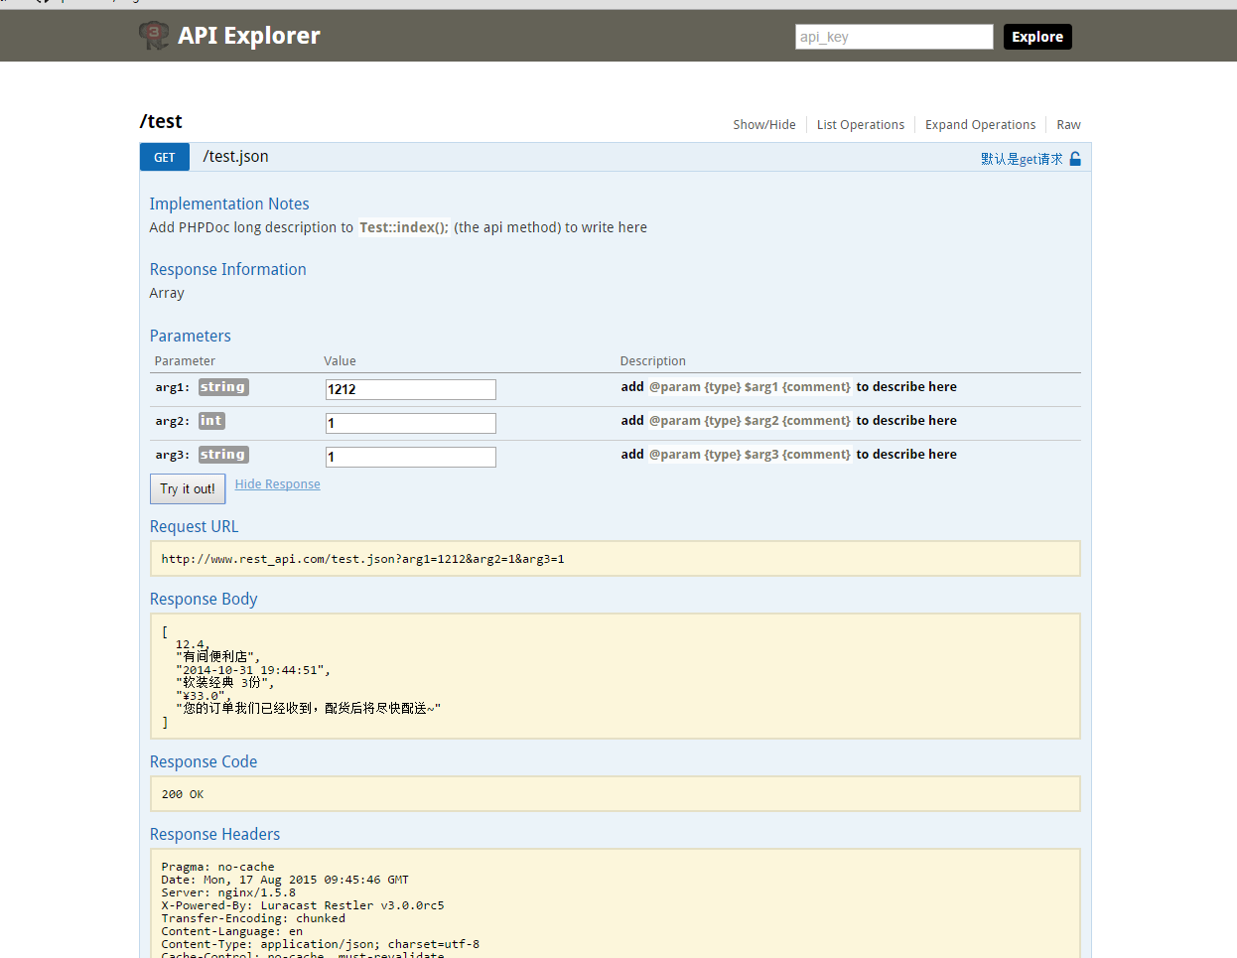Edit the arg1 value field
The height and width of the screenshot is (958, 1237).
[411, 389]
